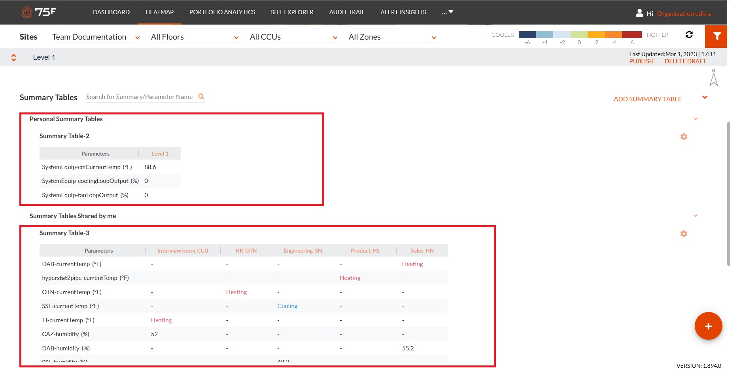The height and width of the screenshot is (369, 743).
Task: Collapse Summary Tables Shared by me section
Action: (x=695, y=216)
